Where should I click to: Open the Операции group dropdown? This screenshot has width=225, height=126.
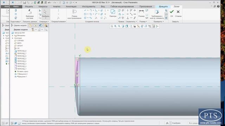click(x=44, y=22)
